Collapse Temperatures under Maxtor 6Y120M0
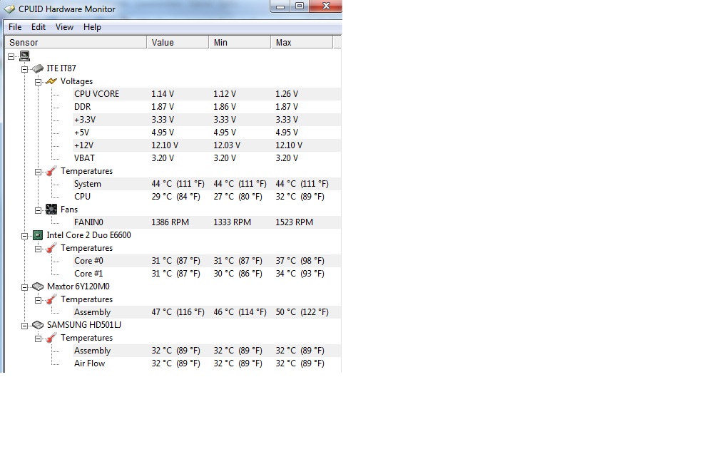 pyautogui.click(x=39, y=300)
